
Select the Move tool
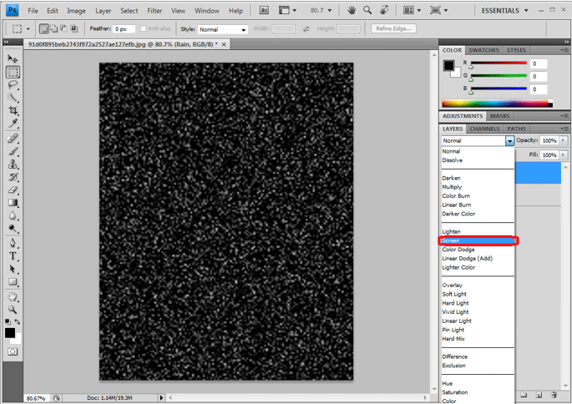[x=13, y=59]
